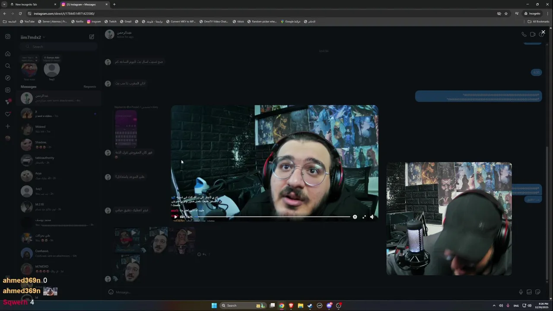553x311 pixels.
Task: Open the All Bookmarks folder
Action: coord(538,22)
